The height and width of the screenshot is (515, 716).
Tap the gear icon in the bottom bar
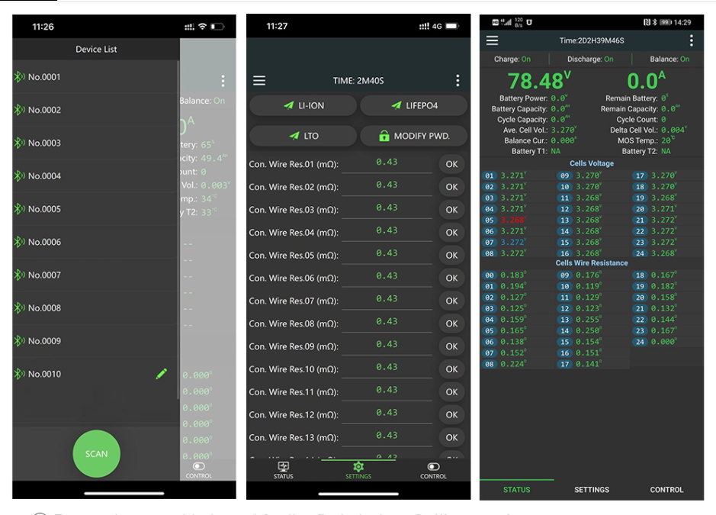click(358, 467)
